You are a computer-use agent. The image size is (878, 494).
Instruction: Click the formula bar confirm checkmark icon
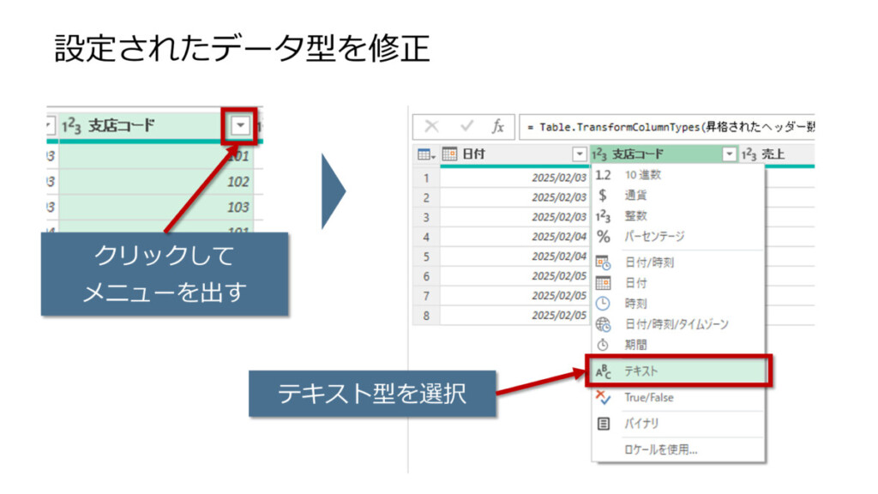pos(467,126)
